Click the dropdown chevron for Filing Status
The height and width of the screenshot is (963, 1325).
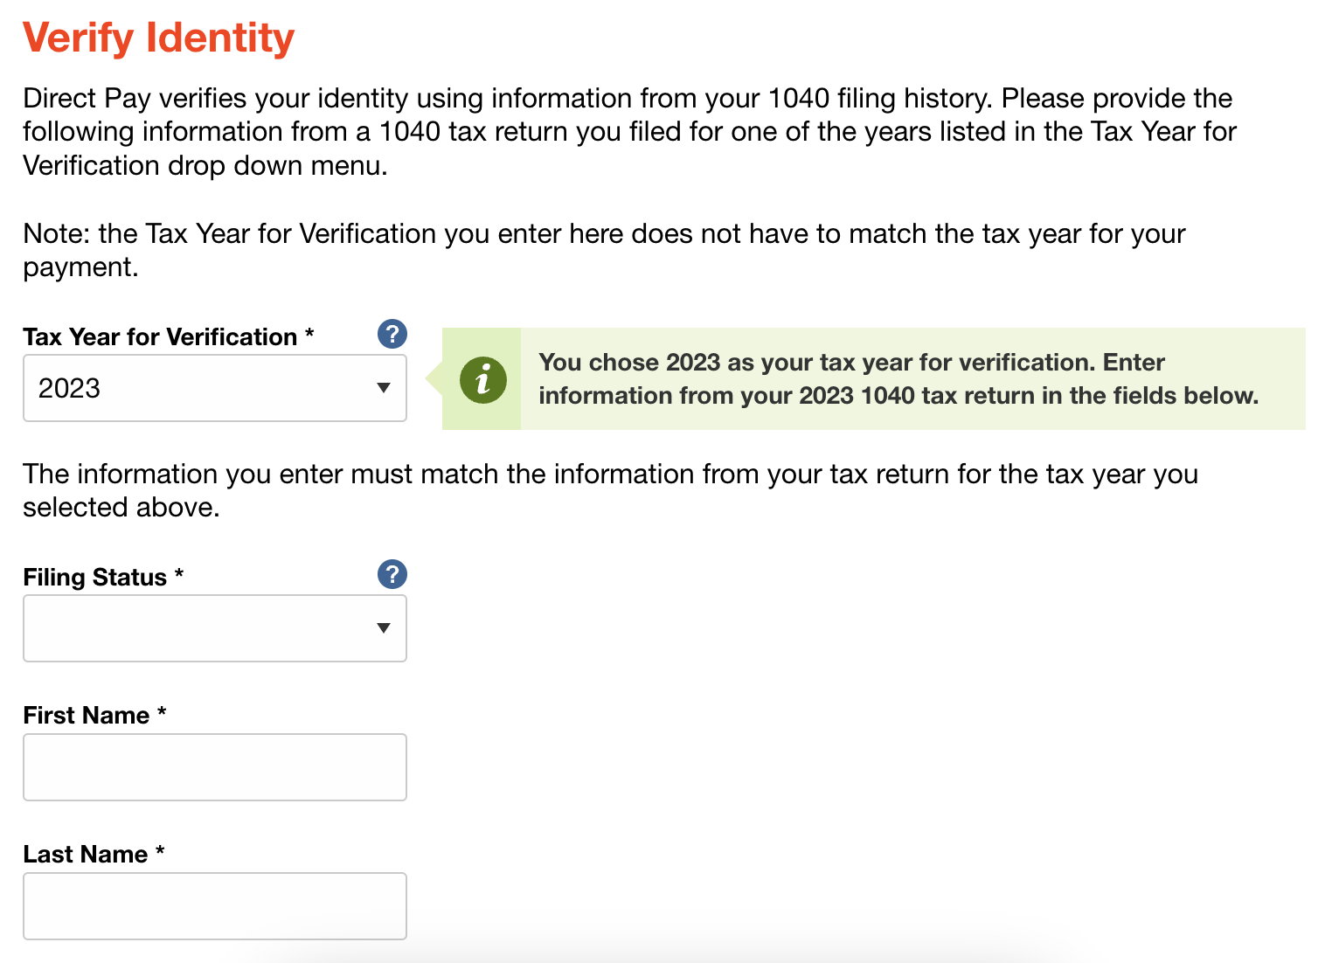click(x=385, y=627)
